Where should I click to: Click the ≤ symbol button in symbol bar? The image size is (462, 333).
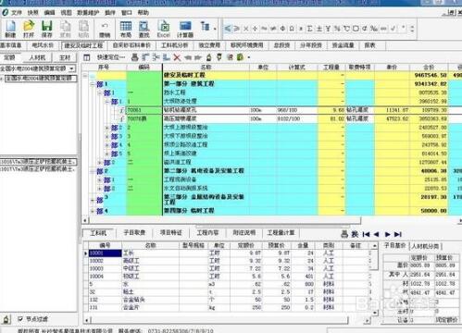pos(228,29)
